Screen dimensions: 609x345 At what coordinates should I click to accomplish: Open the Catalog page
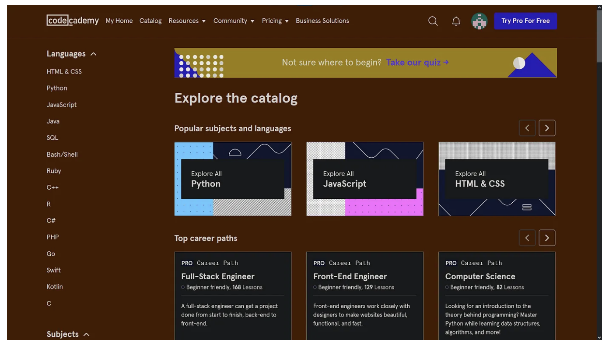pos(150,21)
